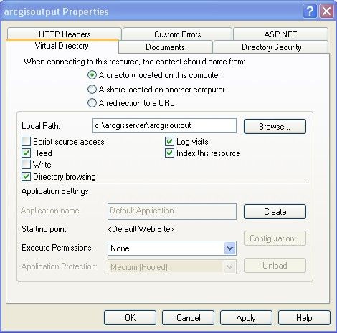Select 'A redirection to a URL' option
The width and height of the screenshot is (337, 333).
(92, 103)
